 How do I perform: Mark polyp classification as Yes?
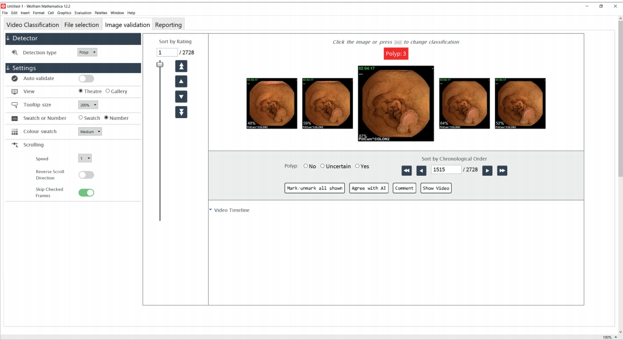(357, 166)
